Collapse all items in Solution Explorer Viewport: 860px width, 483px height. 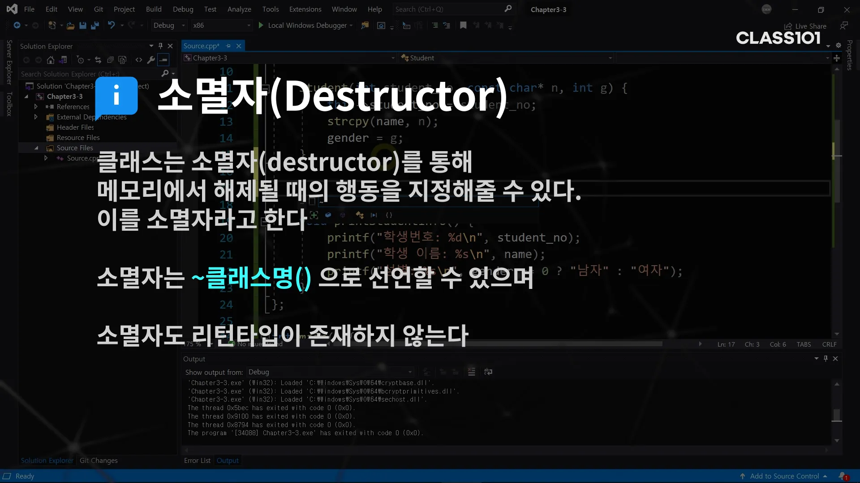tap(110, 60)
